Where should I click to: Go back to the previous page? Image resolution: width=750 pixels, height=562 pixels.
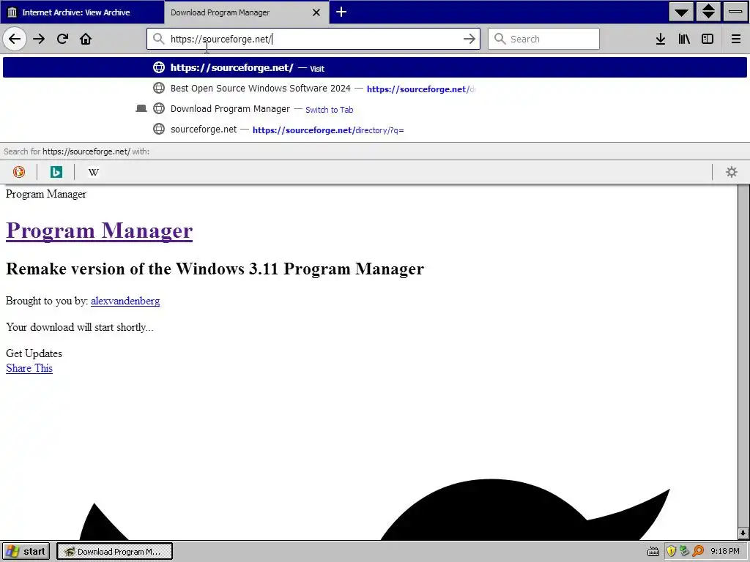[15, 39]
